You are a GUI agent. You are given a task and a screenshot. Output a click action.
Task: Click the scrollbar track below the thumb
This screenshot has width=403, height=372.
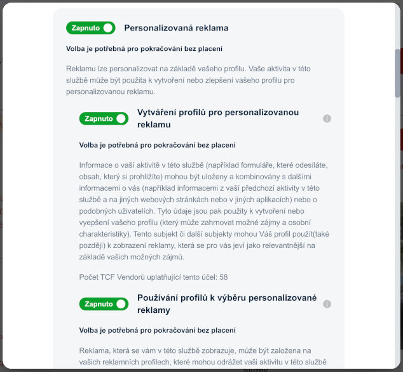(x=397, y=231)
